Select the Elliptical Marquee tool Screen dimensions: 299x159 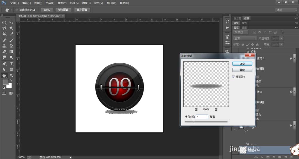click(x=4, y=23)
